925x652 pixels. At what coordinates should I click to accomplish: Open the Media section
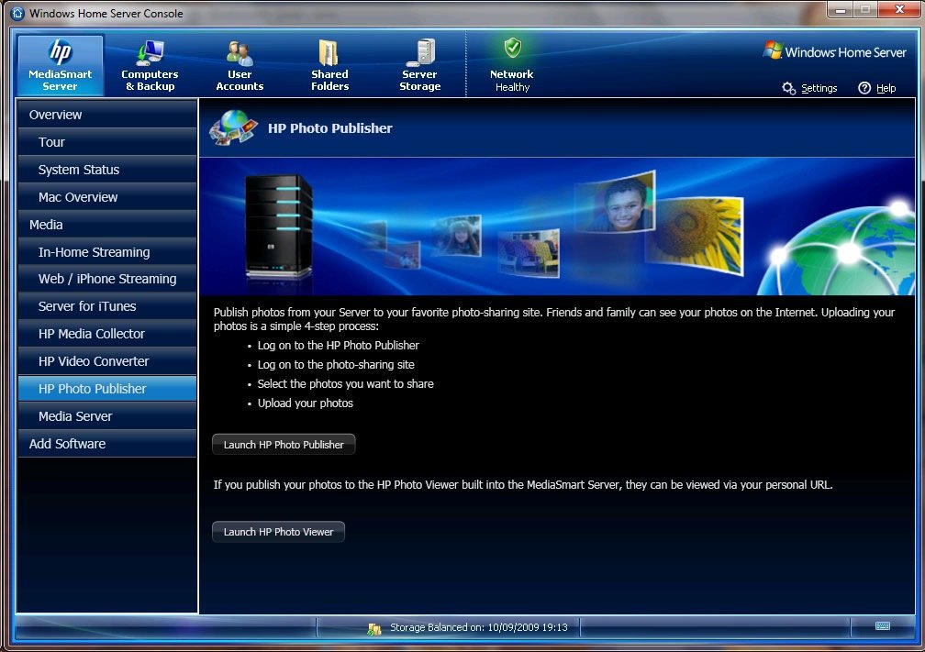click(x=106, y=225)
